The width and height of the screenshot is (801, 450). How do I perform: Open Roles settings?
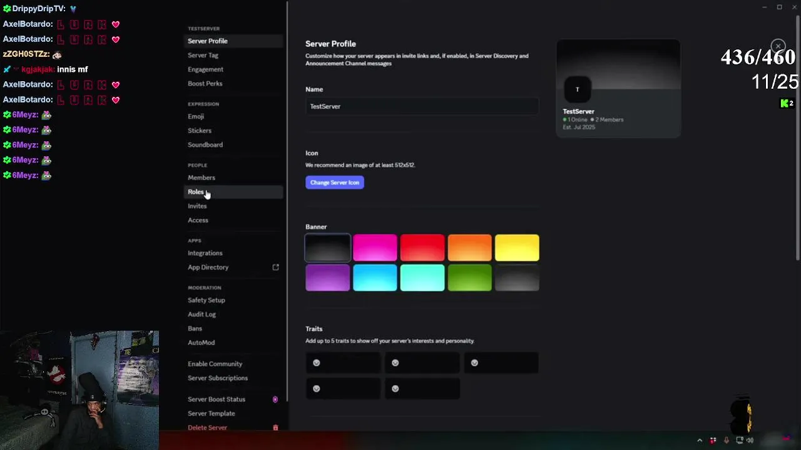[235, 192]
